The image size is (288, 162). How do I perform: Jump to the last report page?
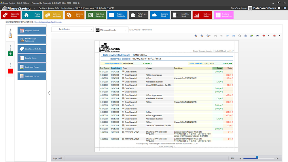[234, 36]
